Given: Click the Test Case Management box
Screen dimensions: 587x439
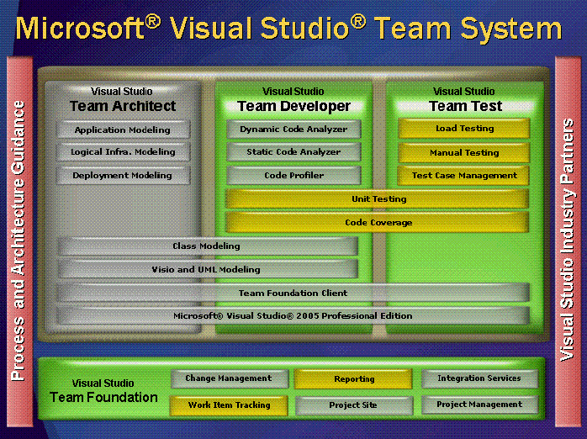Looking at the screenshot, I should (464, 176).
